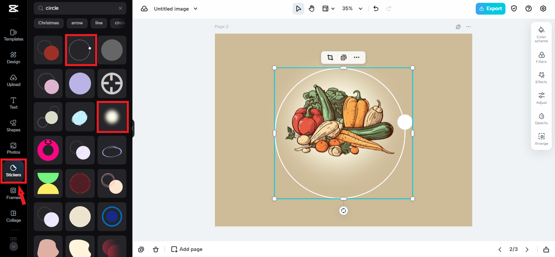Go to the next page
The image size is (555, 257).
[527, 250]
